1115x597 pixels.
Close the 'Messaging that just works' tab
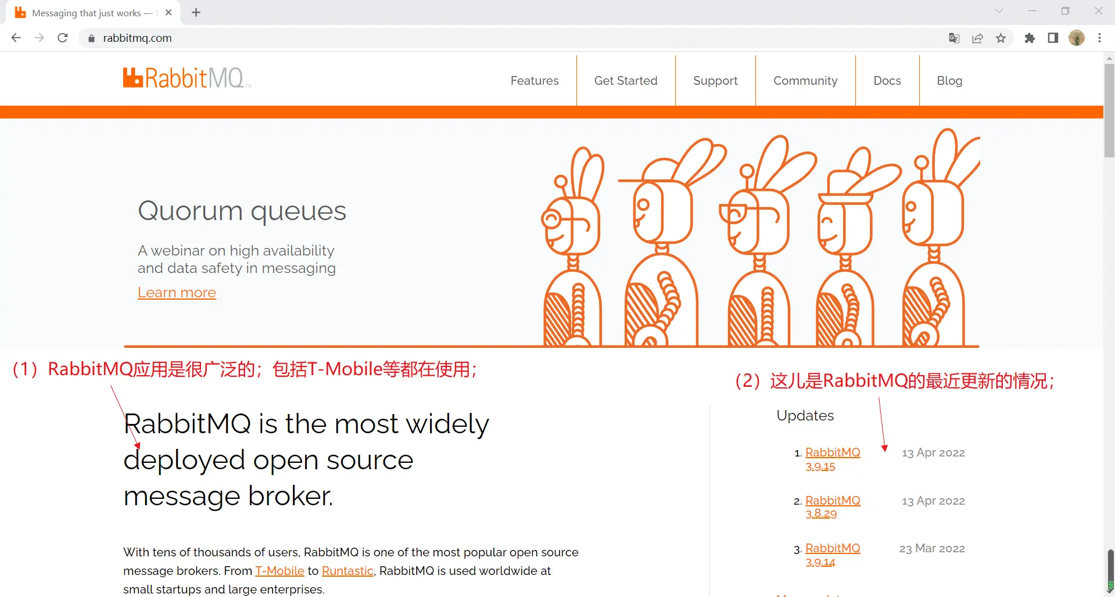click(168, 12)
